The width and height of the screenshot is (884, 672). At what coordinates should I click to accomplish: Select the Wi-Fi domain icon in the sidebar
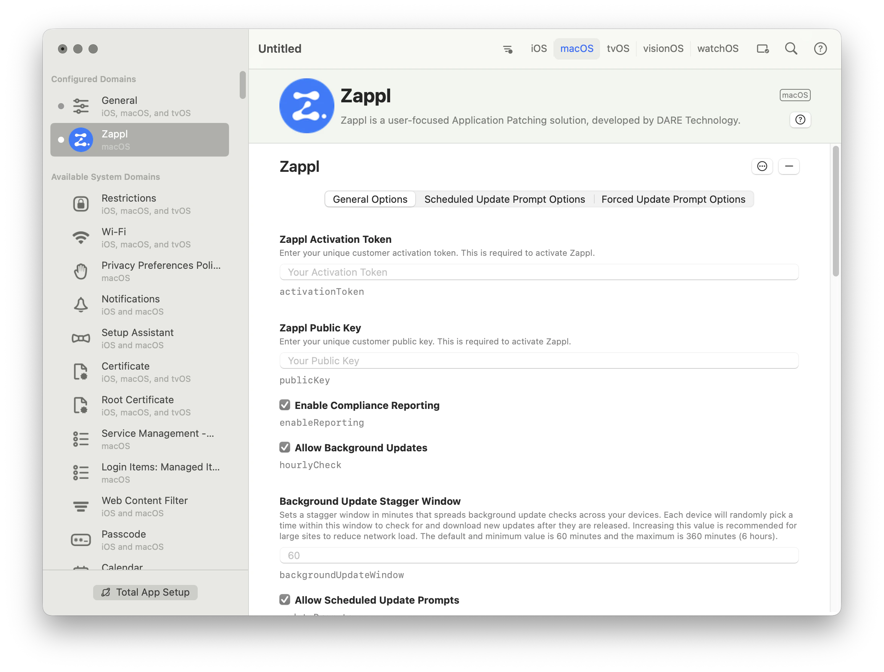[x=81, y=237]
